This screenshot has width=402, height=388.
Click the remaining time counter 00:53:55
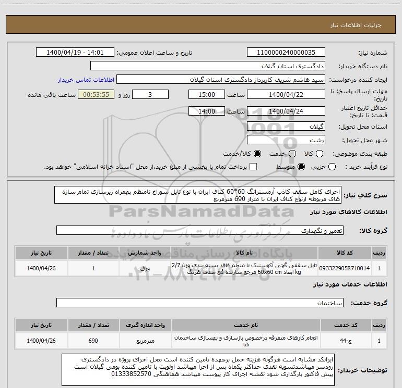click(x=96, y=94)
